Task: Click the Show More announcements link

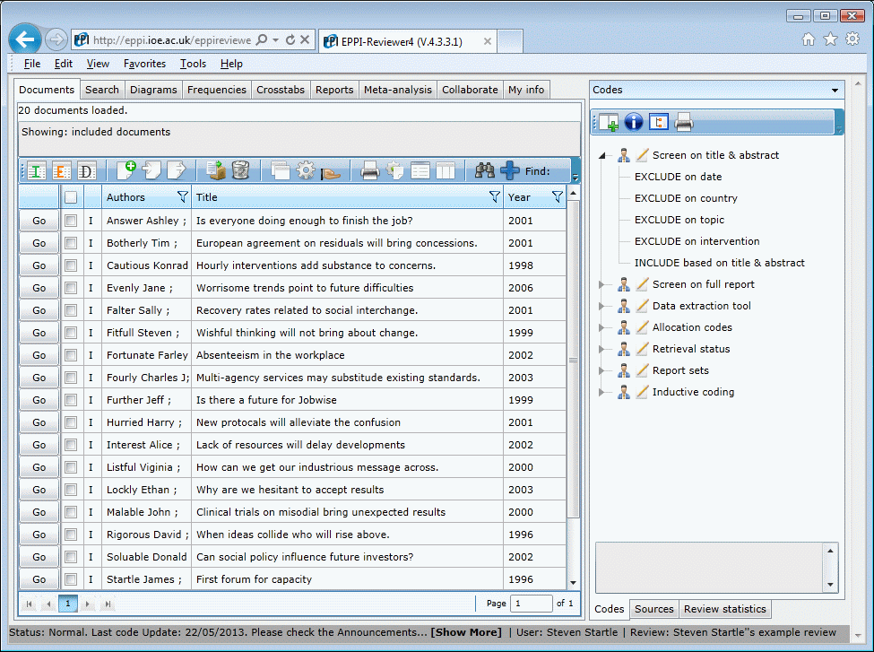Action: (x=466, y=632)
